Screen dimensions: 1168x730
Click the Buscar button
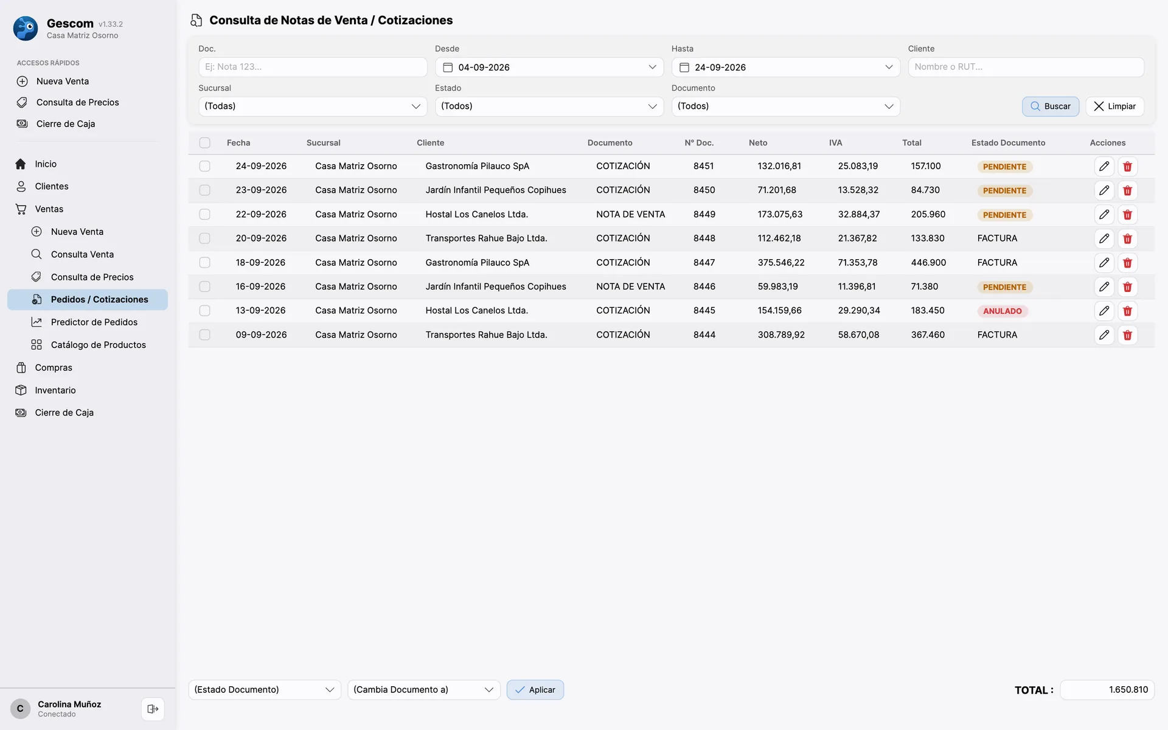tap(1051, 106)
